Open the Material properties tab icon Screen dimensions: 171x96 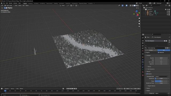tap(143, 72)
